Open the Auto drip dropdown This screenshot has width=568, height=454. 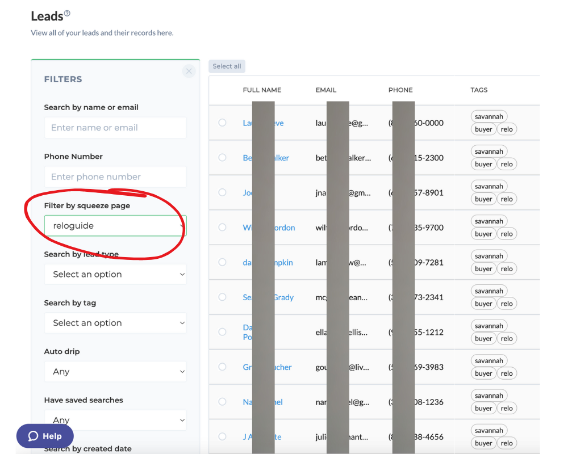[115, 372]
